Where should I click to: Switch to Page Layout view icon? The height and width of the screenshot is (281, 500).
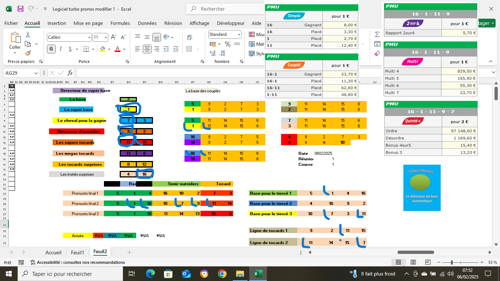[x=413, y=262]
